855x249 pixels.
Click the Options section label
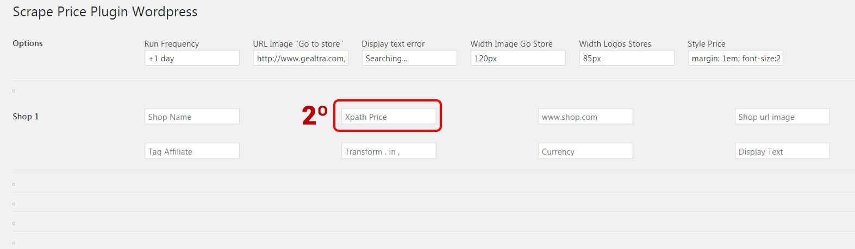coord(28,43)
